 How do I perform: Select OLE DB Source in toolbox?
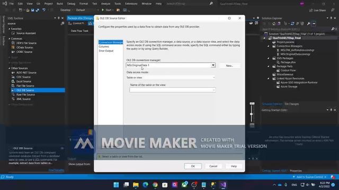[38, 90]
